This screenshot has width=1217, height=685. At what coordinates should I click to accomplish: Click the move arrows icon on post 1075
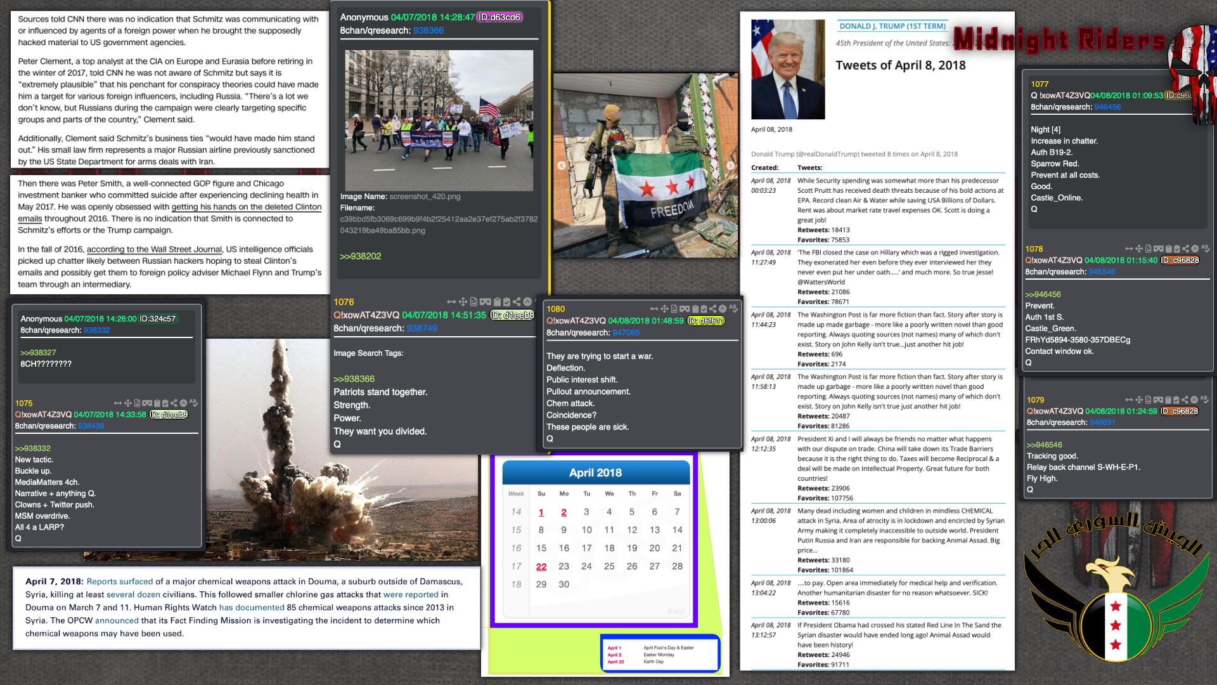pyautogui.click(x=127, y=403)
